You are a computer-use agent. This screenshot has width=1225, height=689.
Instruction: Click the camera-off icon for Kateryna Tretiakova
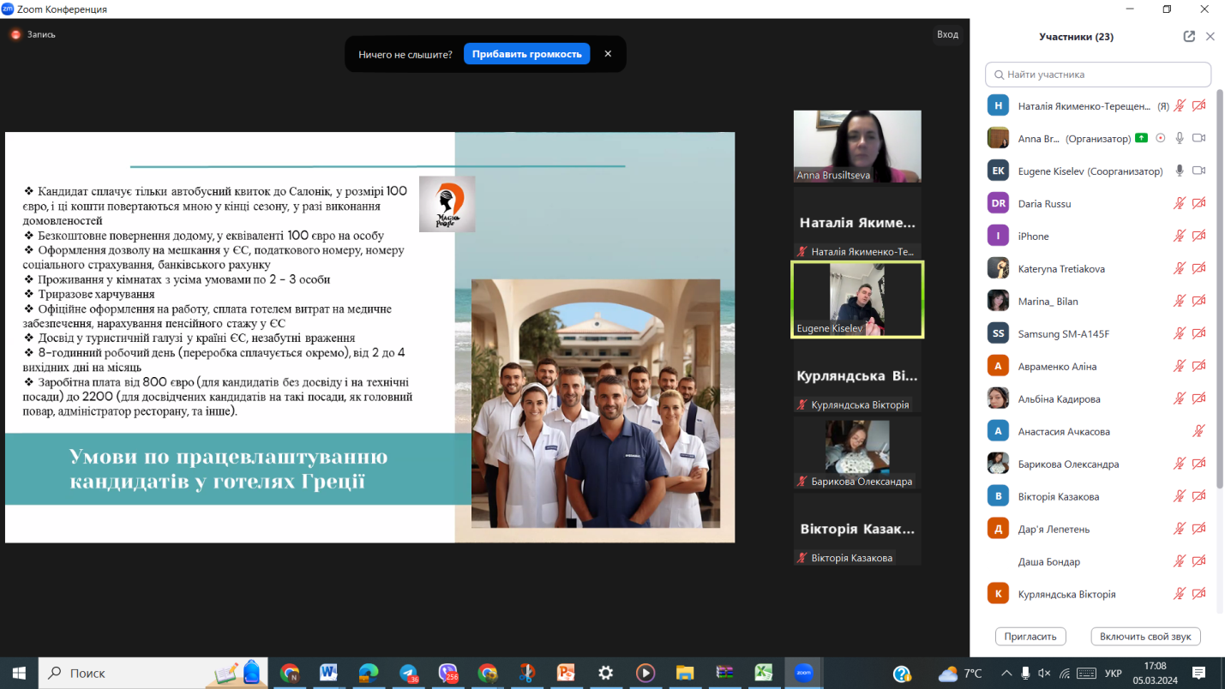pyautogui.click(x=1198, y=268)
